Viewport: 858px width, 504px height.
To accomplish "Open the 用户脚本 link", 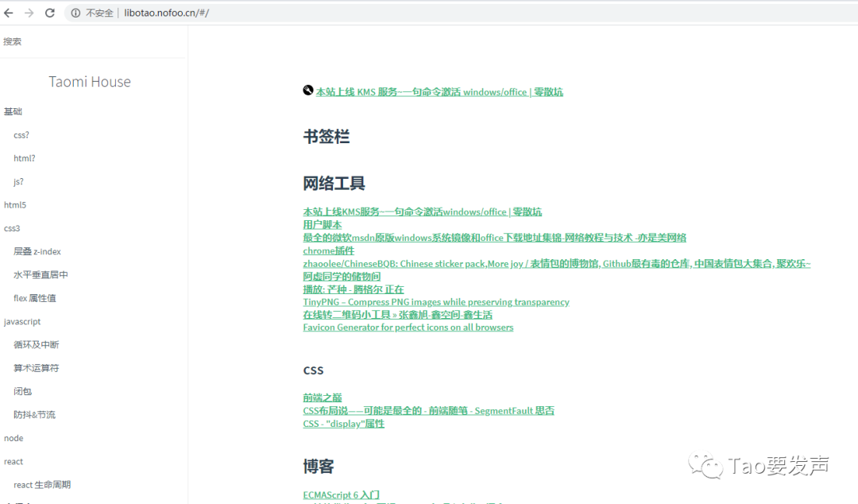I will [323, 225].
